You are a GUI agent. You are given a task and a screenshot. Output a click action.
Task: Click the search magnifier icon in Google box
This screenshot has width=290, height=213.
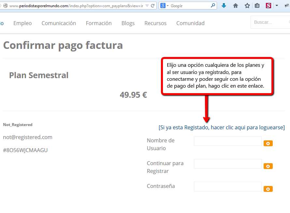click(213, 6)
